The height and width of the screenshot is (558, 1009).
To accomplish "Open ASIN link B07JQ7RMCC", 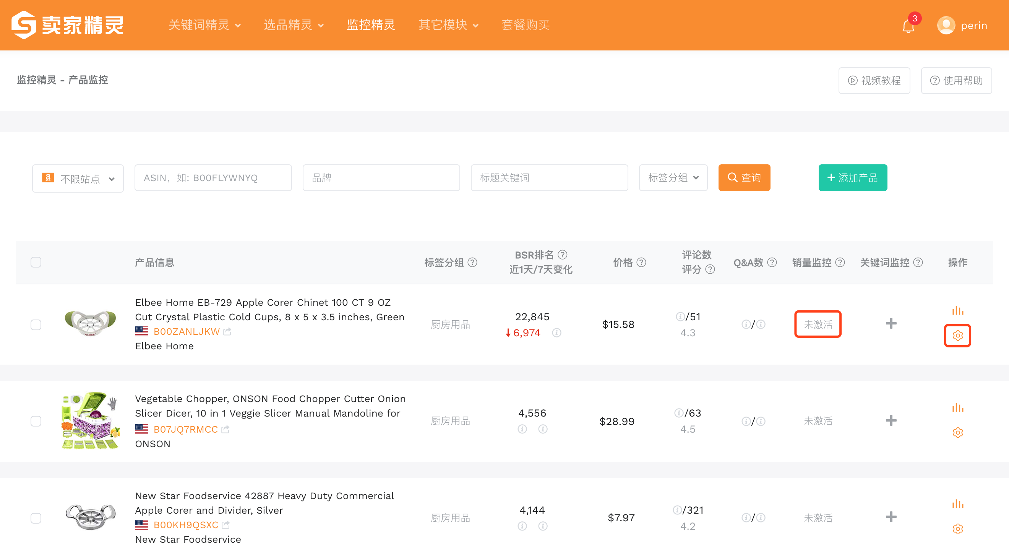I will (186, 430).
